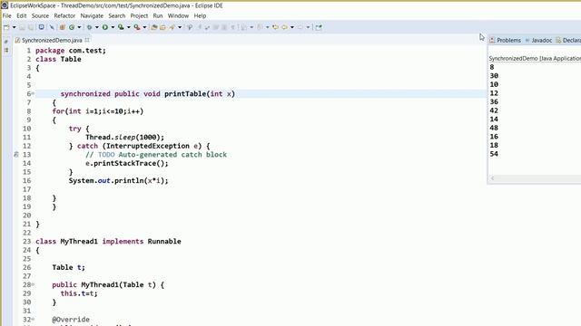Viewport: 581px width, 326px height.
Task: Open the Back history dropdown arrow
Action: pos(292,27)
